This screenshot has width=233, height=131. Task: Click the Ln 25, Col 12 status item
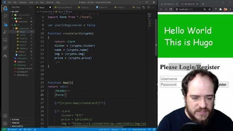point(104,130)
